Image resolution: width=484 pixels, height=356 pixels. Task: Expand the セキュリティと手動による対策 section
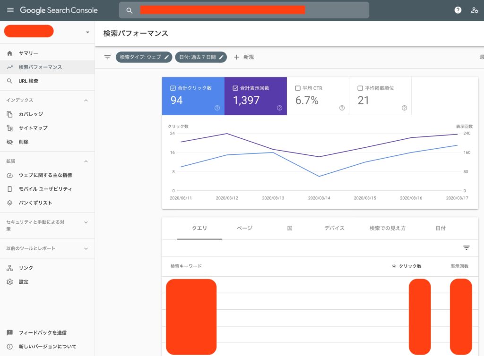[x=86, y=222]
